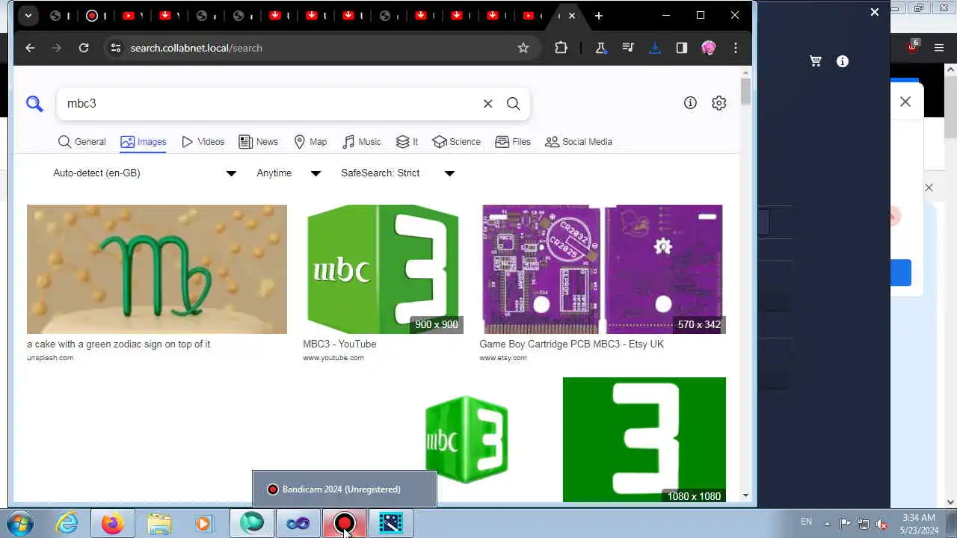This screenshot has height=538, width=957.
Task: Switch to Videos results
Action: click(203, 142)
